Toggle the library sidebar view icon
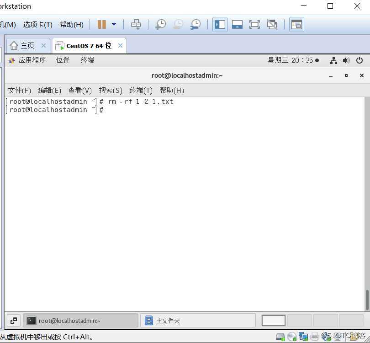 click(x=220, y=24)
